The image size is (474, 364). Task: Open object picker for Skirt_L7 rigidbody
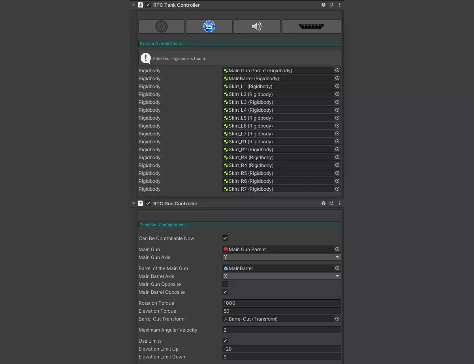click(337, 133)
